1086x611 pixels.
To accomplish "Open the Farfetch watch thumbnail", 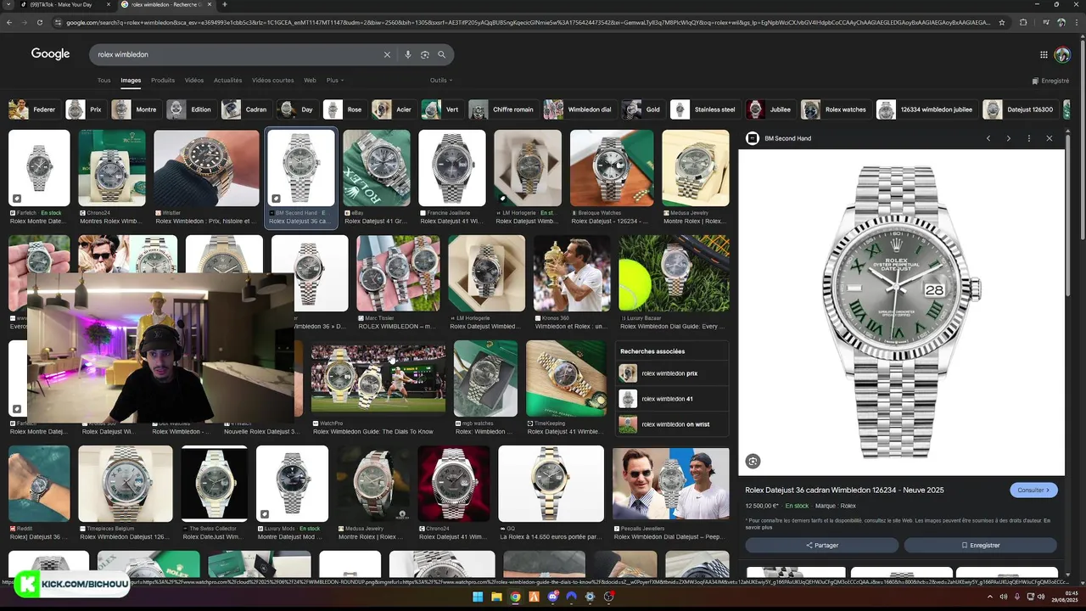I will tap(39, 168).
